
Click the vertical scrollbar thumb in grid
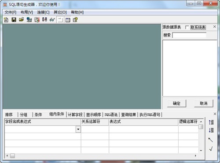[201, 127]
